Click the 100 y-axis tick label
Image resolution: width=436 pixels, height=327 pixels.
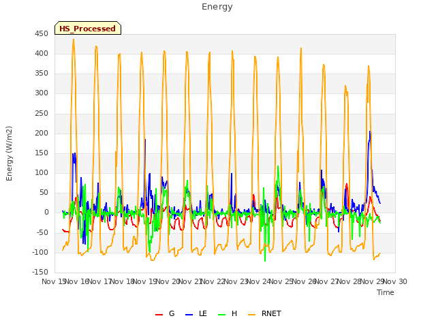42,172
